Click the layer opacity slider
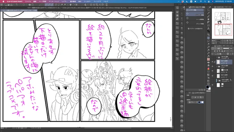 [226, 49]
